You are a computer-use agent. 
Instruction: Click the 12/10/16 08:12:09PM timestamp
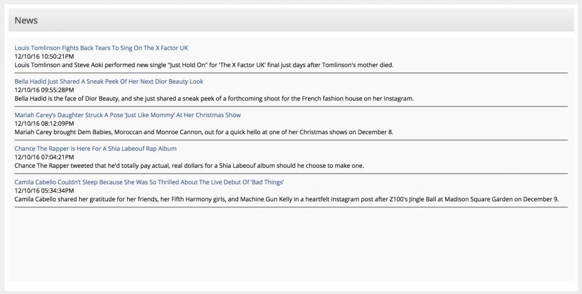pos(44,124)
